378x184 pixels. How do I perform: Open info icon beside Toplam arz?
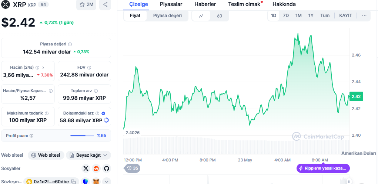pos(96,91)
